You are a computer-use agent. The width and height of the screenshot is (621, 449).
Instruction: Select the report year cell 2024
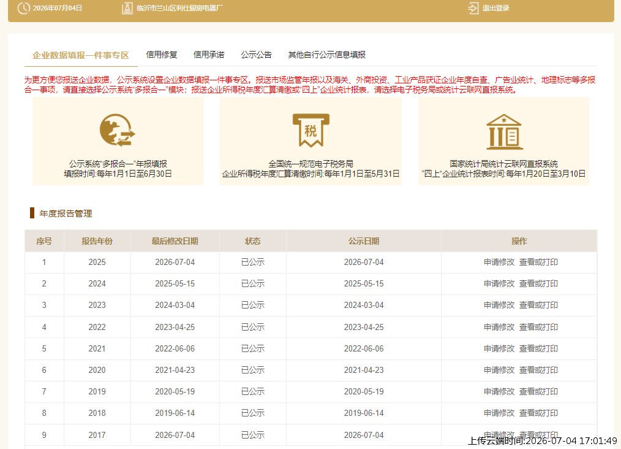click(x=97, y=283)
